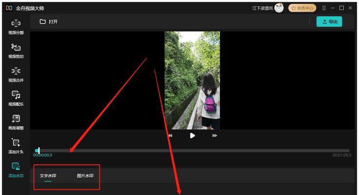
Task: Switch to the 文字水印 text watermark tab
Action: [x=48, y=176]
